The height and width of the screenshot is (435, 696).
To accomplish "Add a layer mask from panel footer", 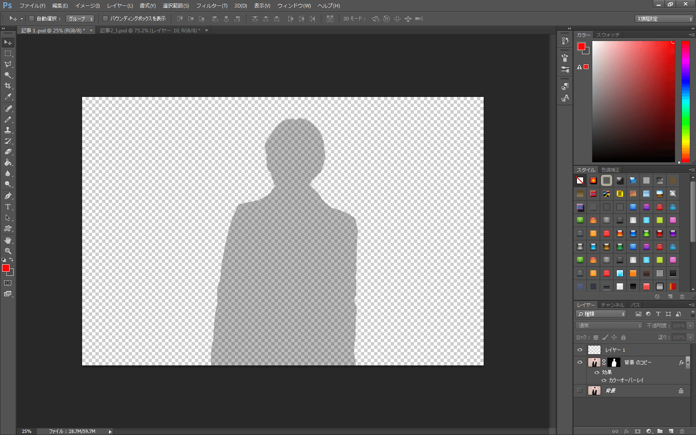I will (x=638, y=431).
